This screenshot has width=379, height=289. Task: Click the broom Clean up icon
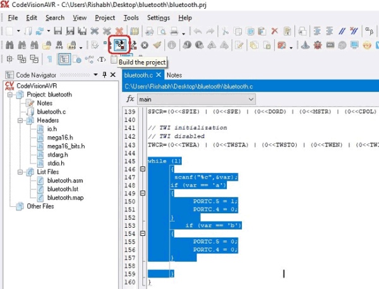click(157, 45)
